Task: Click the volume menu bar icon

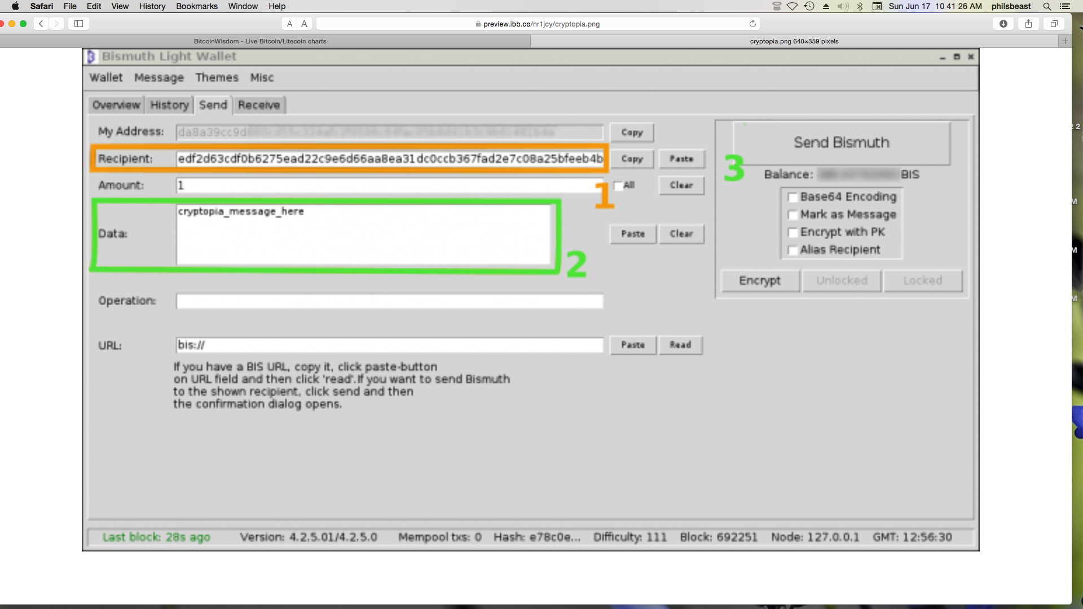Action: 843,6
